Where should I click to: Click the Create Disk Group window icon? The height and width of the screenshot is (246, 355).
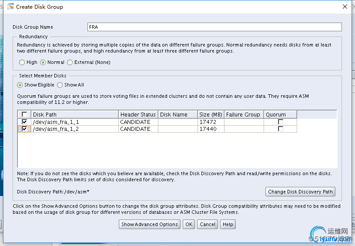[10, 7]
